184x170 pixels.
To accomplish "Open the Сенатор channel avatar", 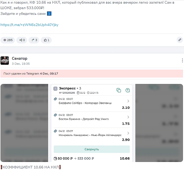I will [5, 61].
